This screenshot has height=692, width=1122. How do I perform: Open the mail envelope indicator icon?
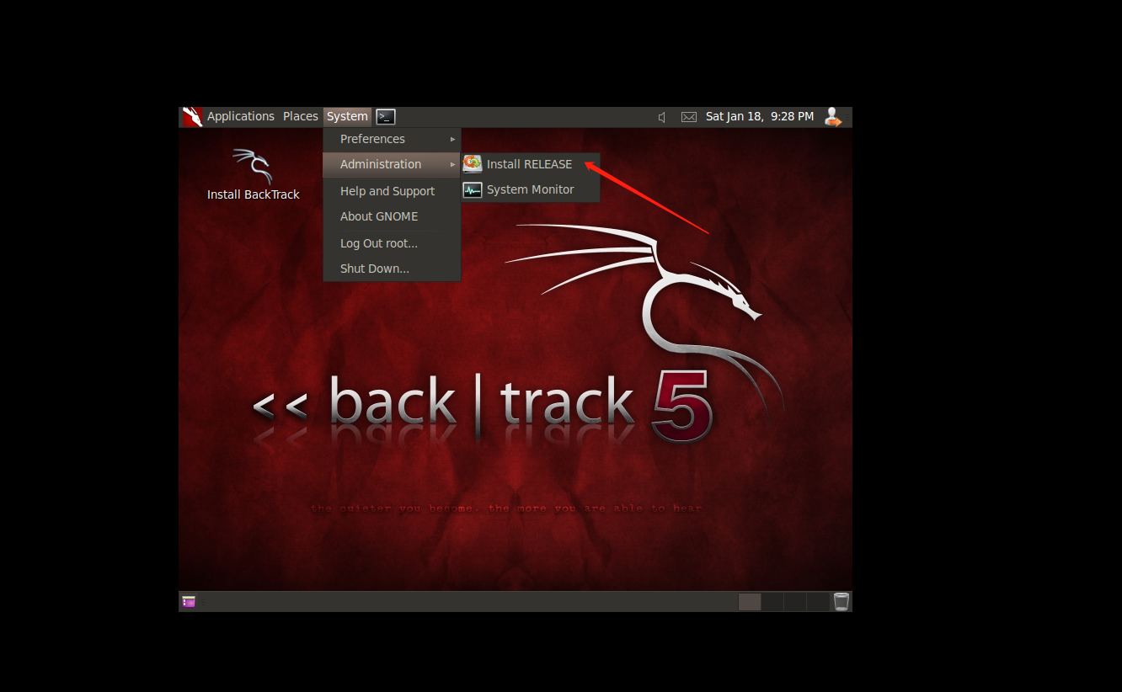tap(689, 117)
